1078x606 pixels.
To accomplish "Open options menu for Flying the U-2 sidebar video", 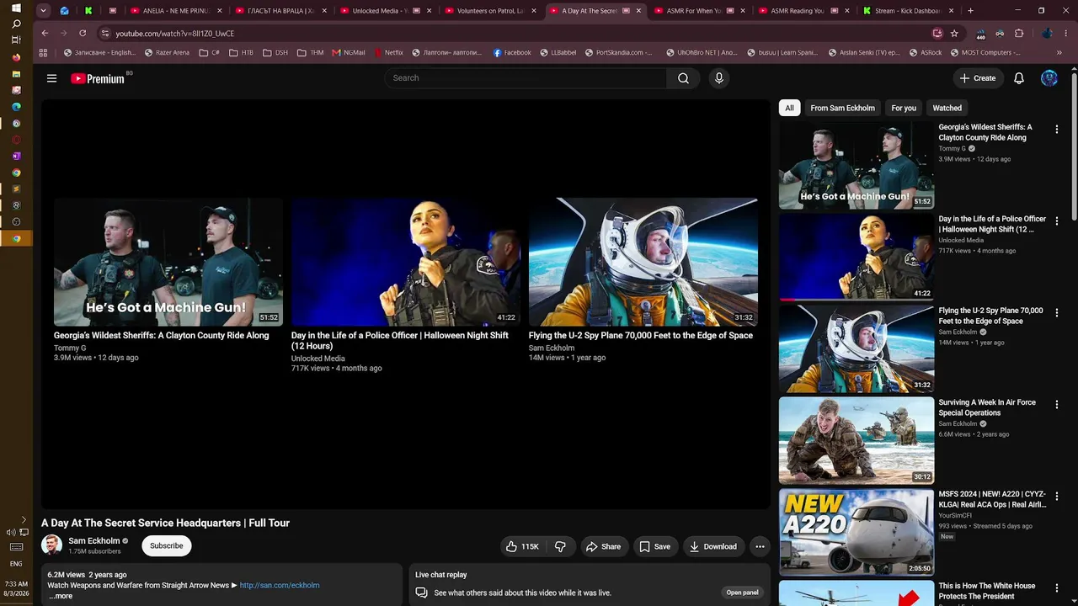I will (1057, 313).
